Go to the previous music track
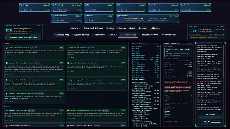This screenshot has height=129, width=230. tap(201, 121)
